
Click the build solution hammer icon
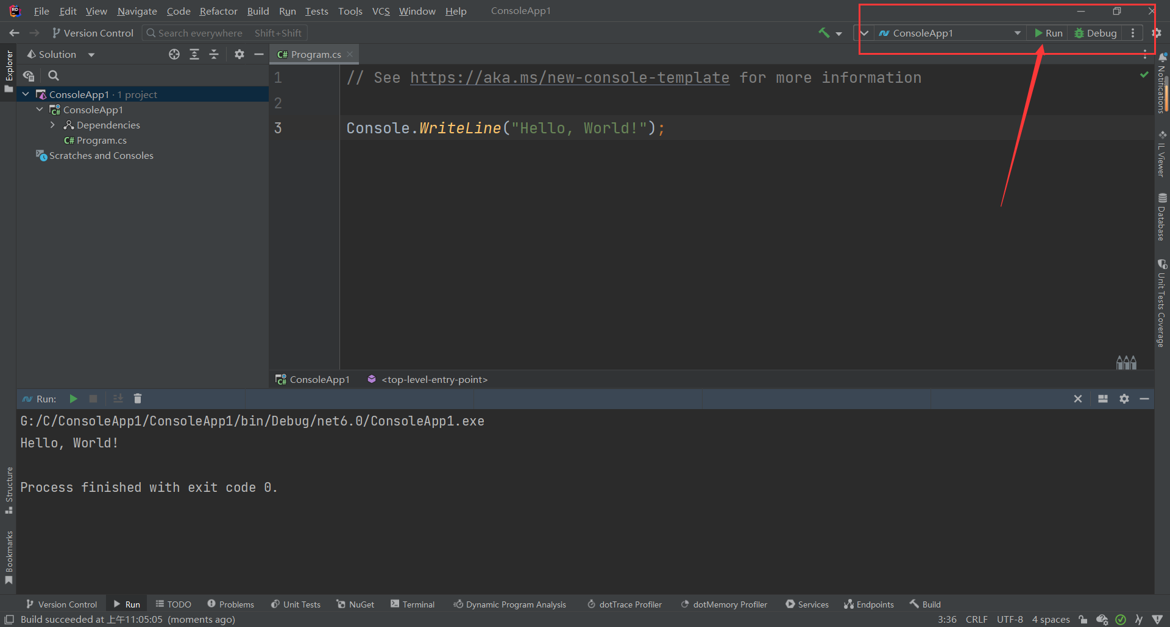coord(824,33)
